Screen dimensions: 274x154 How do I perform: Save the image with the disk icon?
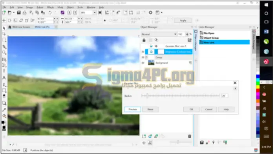coord(19,13)
